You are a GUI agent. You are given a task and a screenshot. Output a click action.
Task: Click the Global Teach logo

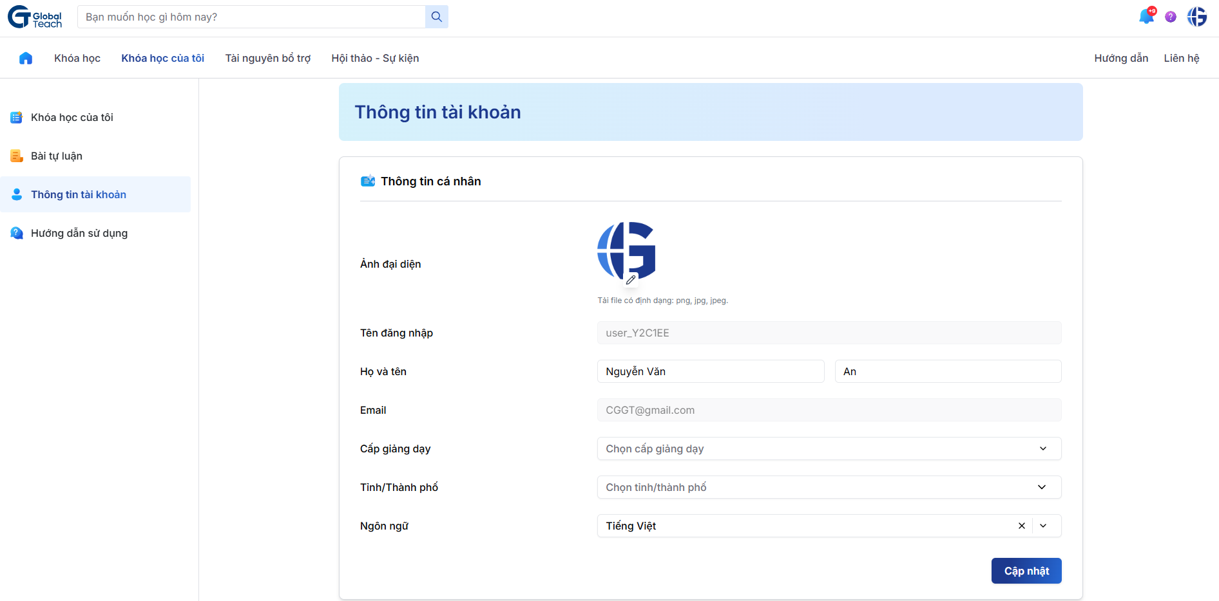(34, 17)
